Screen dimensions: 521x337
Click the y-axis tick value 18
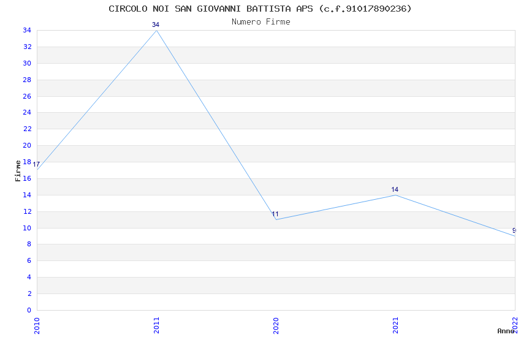[27, 162]
